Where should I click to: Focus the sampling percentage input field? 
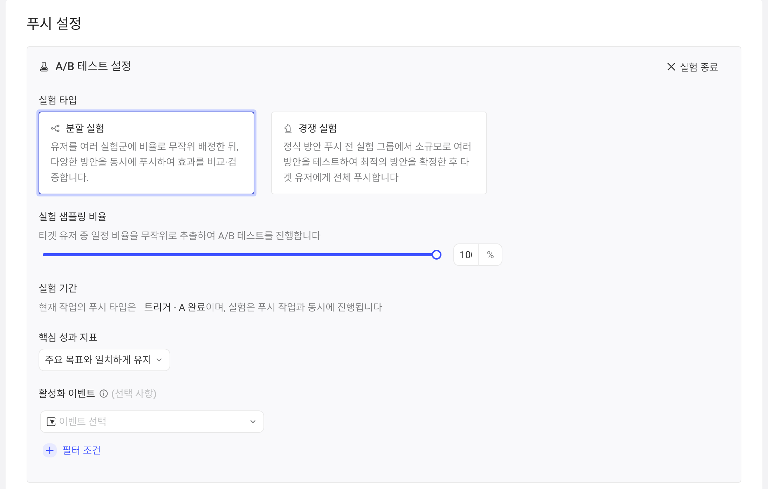point(466,255)
